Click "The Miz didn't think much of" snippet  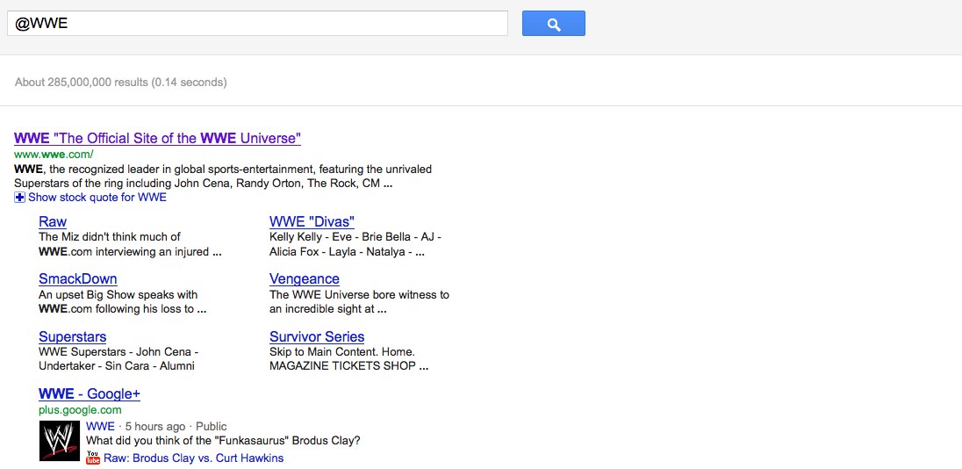[x=110, y=237]
